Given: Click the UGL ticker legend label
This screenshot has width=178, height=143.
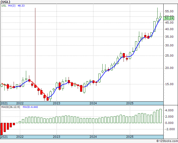Looking at the screenshot, I should (4, 6).
